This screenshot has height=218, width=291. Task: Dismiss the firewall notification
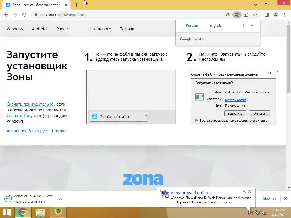coord(250,192)
